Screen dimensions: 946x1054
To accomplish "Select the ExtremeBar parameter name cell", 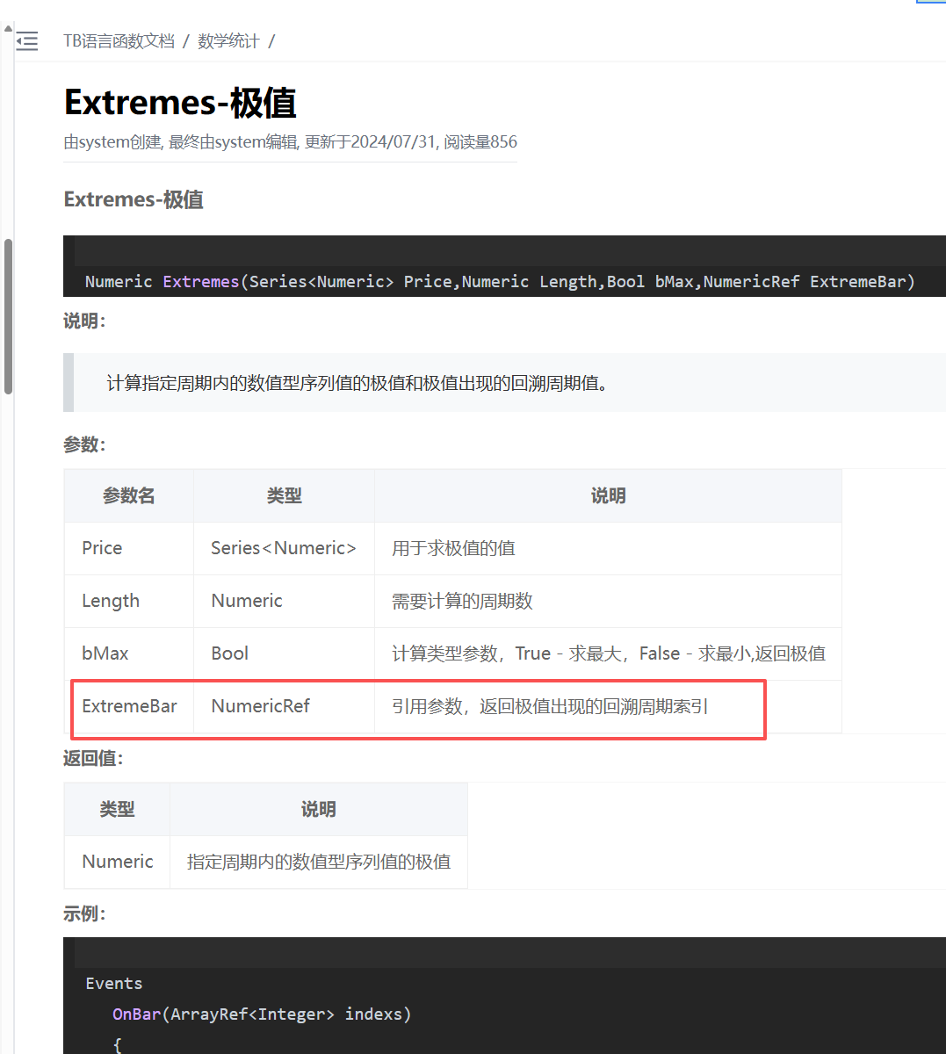I will click(129, 706).
